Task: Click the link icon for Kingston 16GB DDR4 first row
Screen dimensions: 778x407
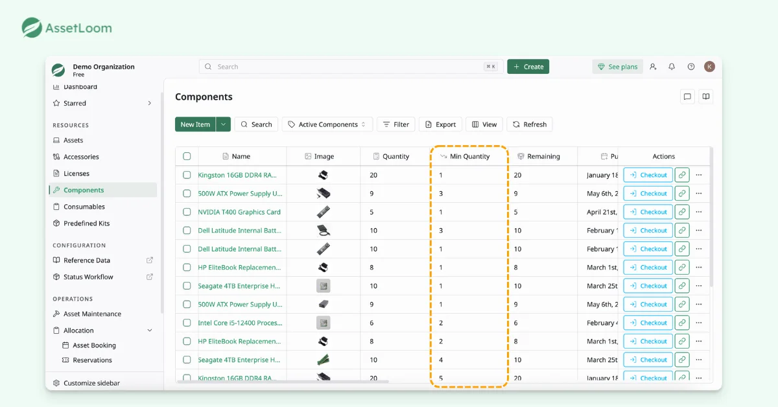Action: click(682, 175)
